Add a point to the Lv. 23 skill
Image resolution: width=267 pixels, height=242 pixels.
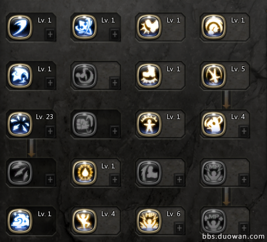(50, 131)
